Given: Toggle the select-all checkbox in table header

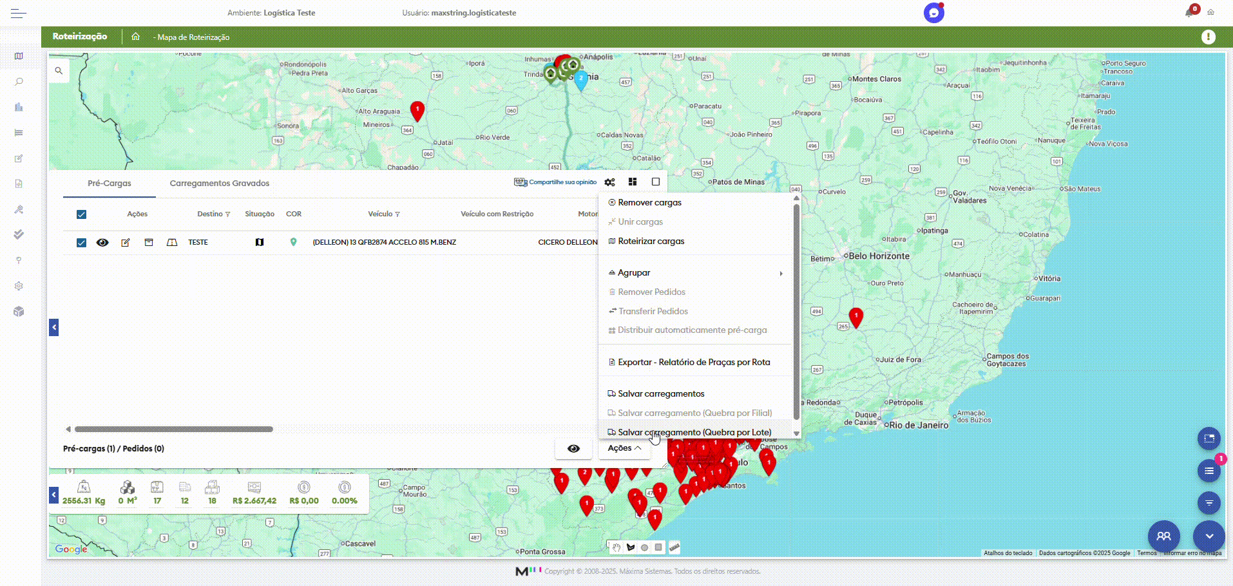Looking at the screenshot, I should point(81,214).
